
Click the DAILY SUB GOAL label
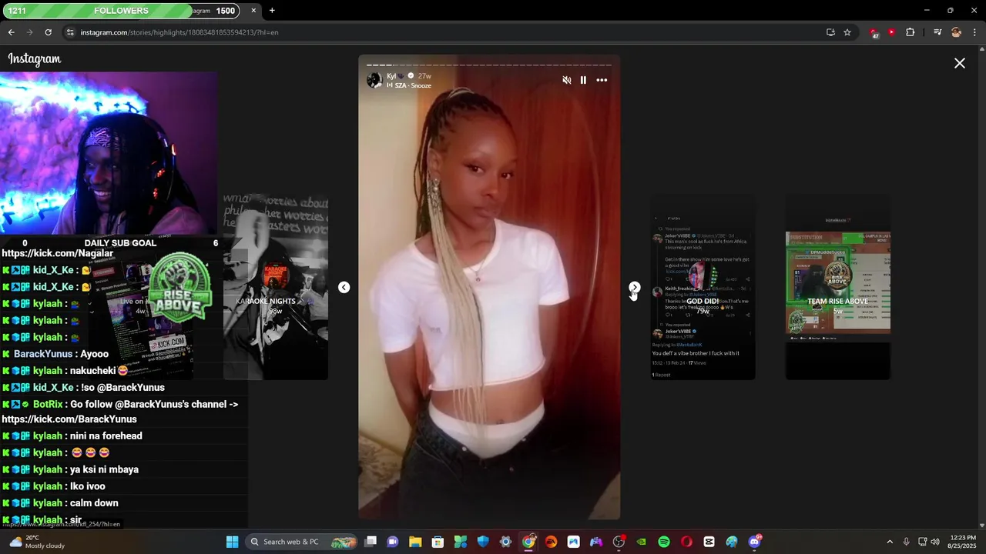point(120,243)
